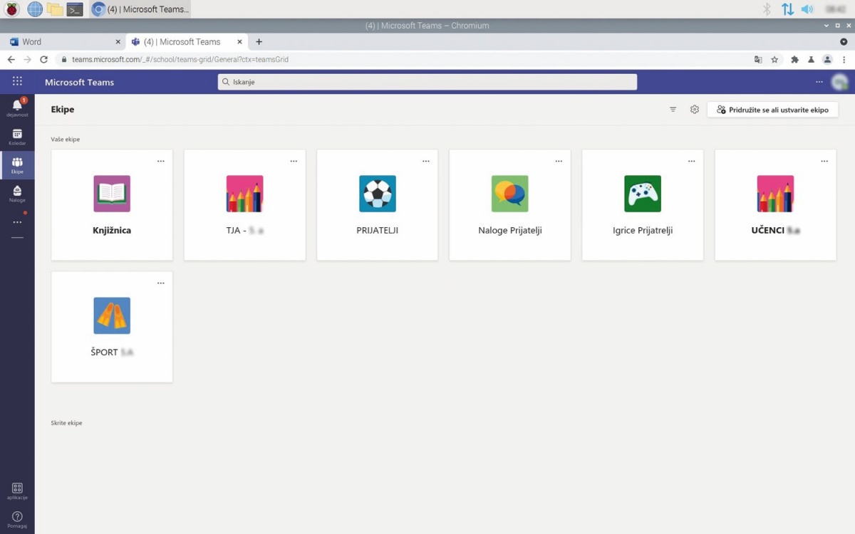Open more options for ŠPORT card
This screenshot has height=534, width=855.
tap(160, 283)
